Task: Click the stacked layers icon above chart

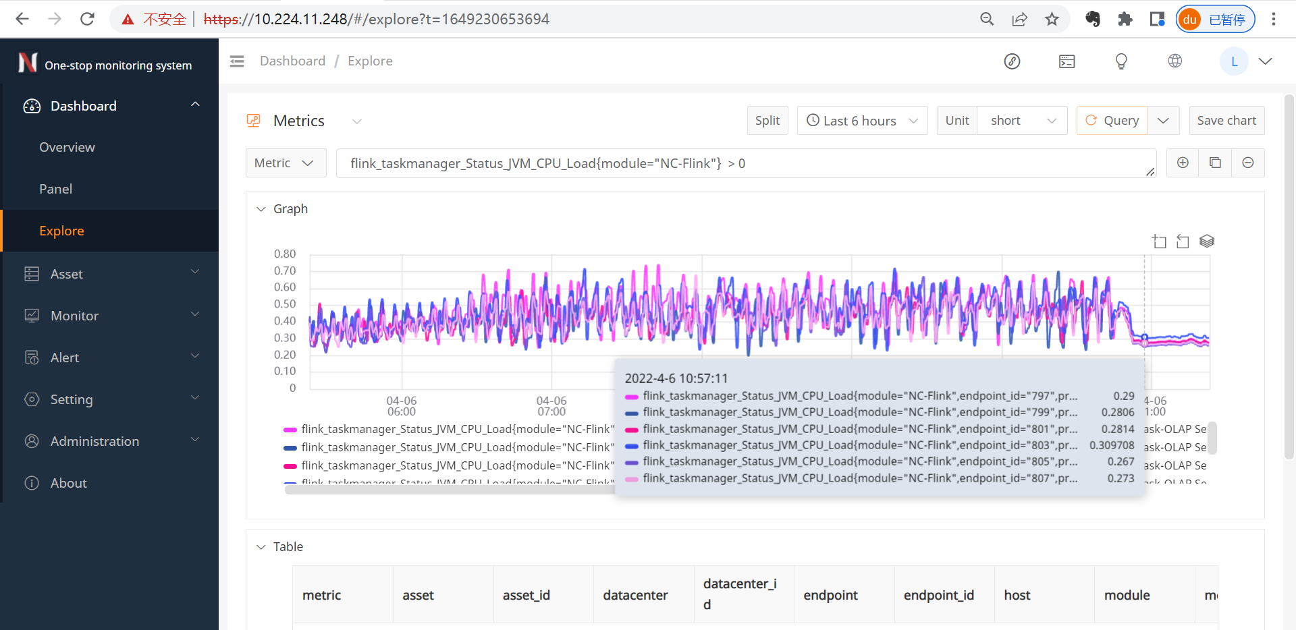Action: pos(1207,241)
